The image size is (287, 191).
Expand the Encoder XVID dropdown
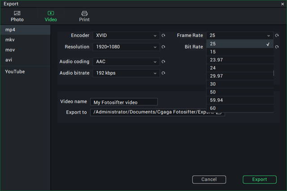[x=126, y=35]
